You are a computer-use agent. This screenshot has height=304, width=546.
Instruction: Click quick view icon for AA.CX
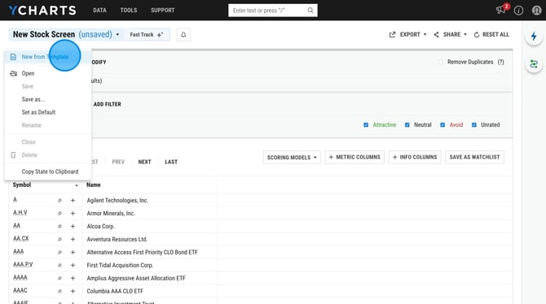(x=59, y=239)
